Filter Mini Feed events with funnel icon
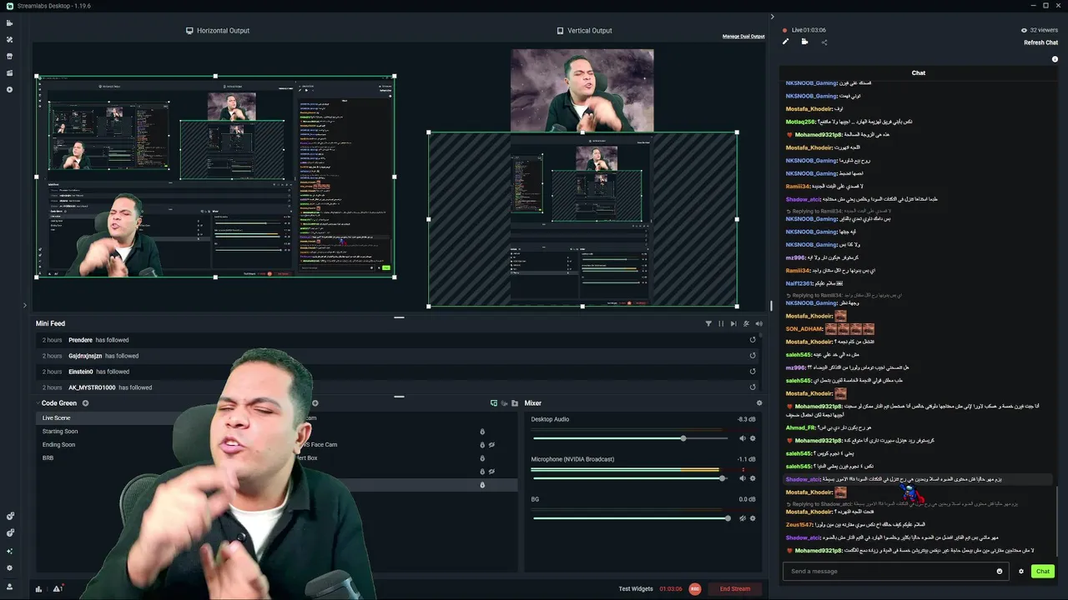This screenshot has height=600, width=1068. [708, 323]
